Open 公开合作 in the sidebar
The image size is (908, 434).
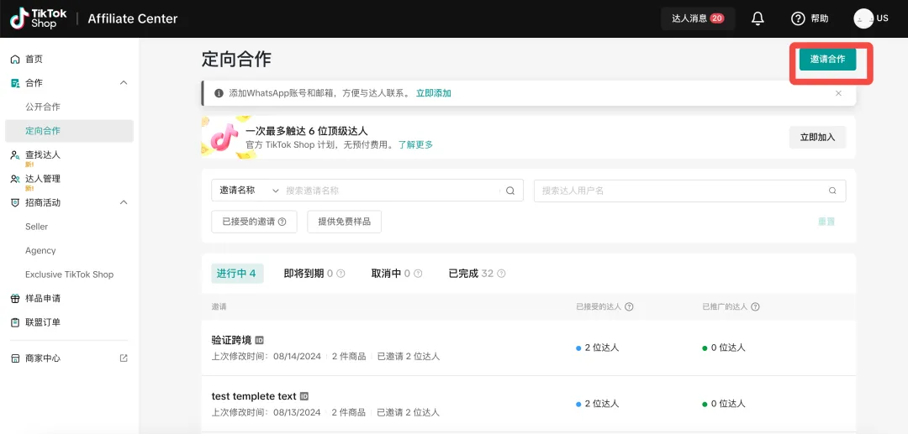pyautogui.click(x=43, y=107)
